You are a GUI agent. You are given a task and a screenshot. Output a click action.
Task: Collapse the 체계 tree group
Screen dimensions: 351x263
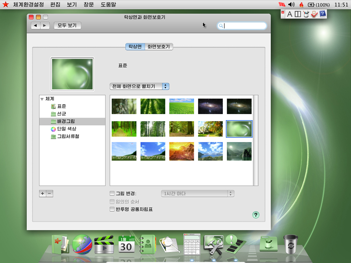[x=42, y=99]
